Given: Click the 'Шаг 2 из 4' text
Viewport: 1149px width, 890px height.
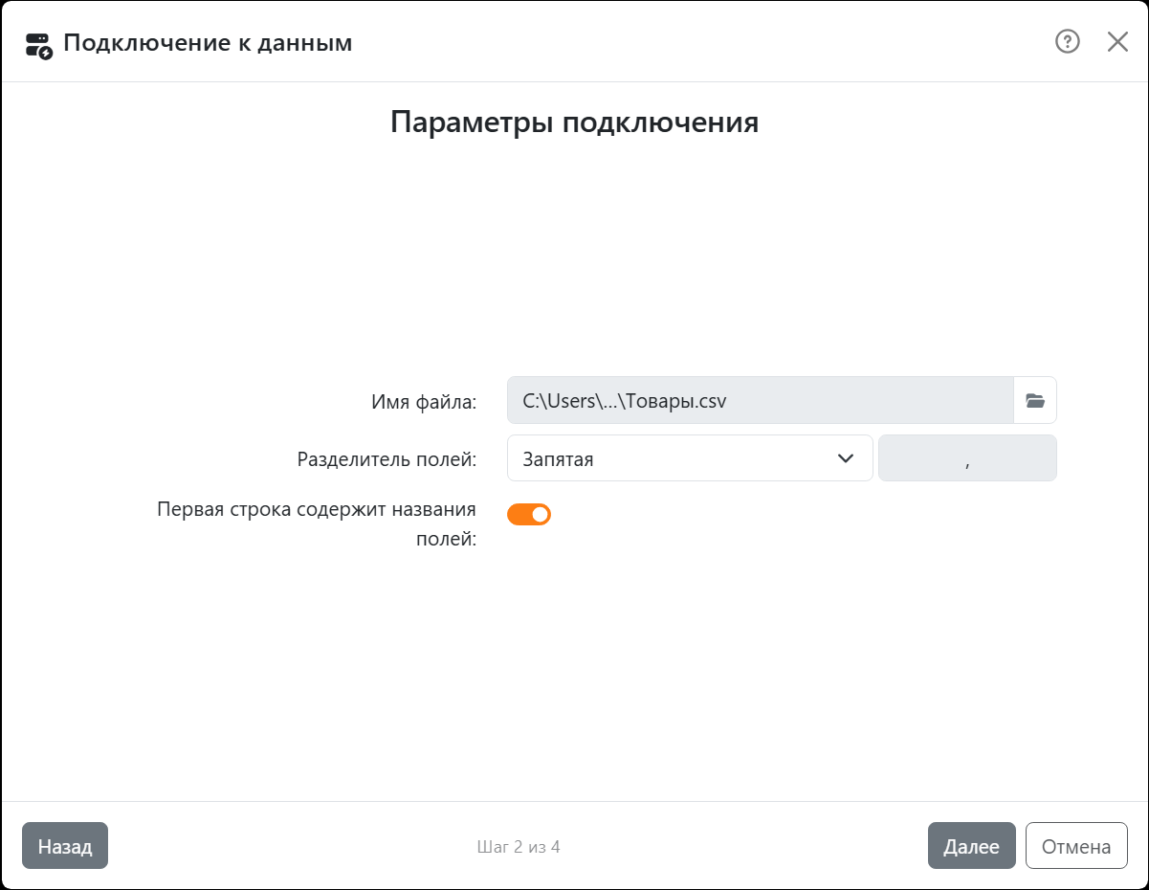Looking at the screenshot, I should 519,847.
